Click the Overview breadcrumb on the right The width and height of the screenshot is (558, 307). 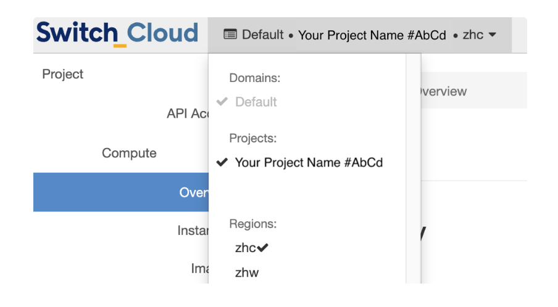click(444, 91)
